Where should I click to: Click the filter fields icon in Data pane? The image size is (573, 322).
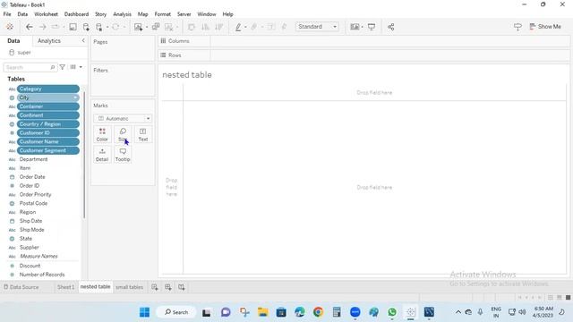pos(63,67)
